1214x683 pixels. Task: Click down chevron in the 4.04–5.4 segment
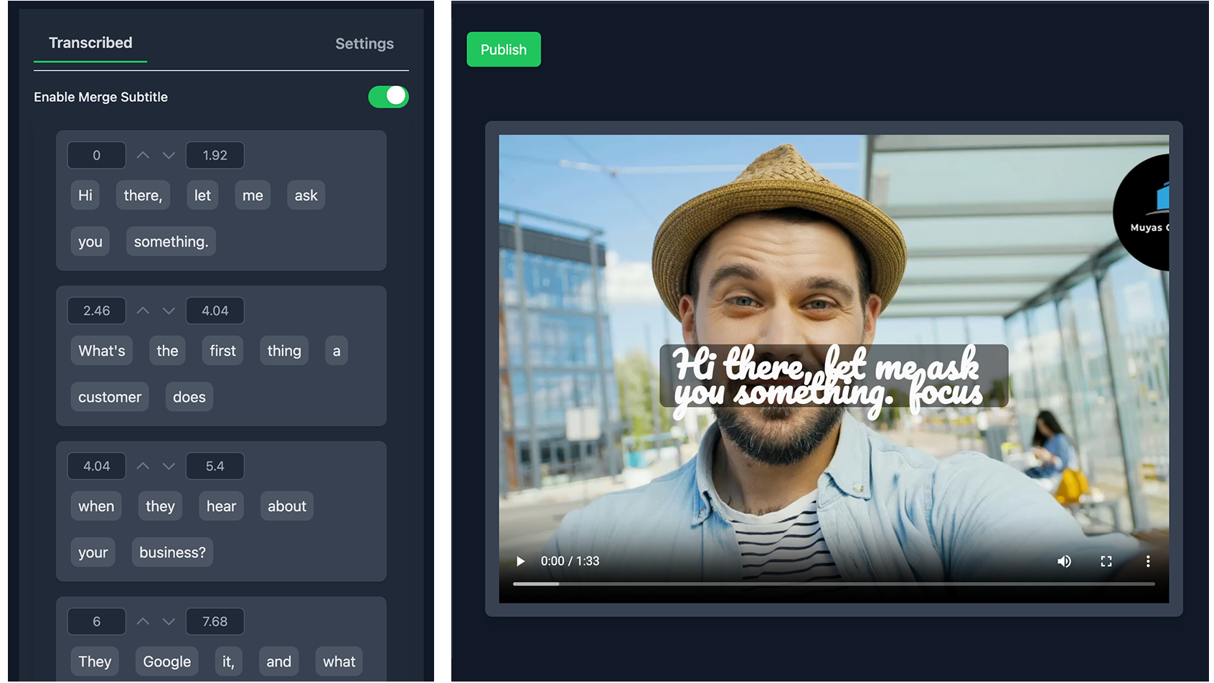pos(169,466)
